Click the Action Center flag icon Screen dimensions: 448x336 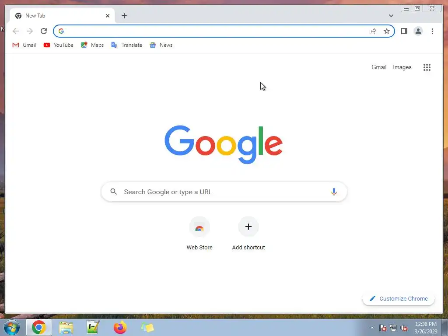[x=383, y=328]
